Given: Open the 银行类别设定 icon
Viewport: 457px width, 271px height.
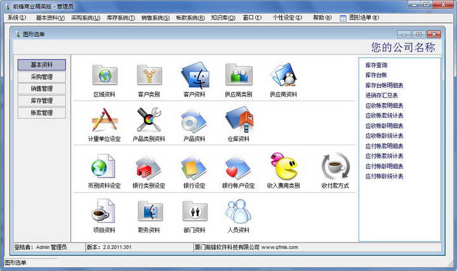Looking at the screenshot, I should [149, 168].
